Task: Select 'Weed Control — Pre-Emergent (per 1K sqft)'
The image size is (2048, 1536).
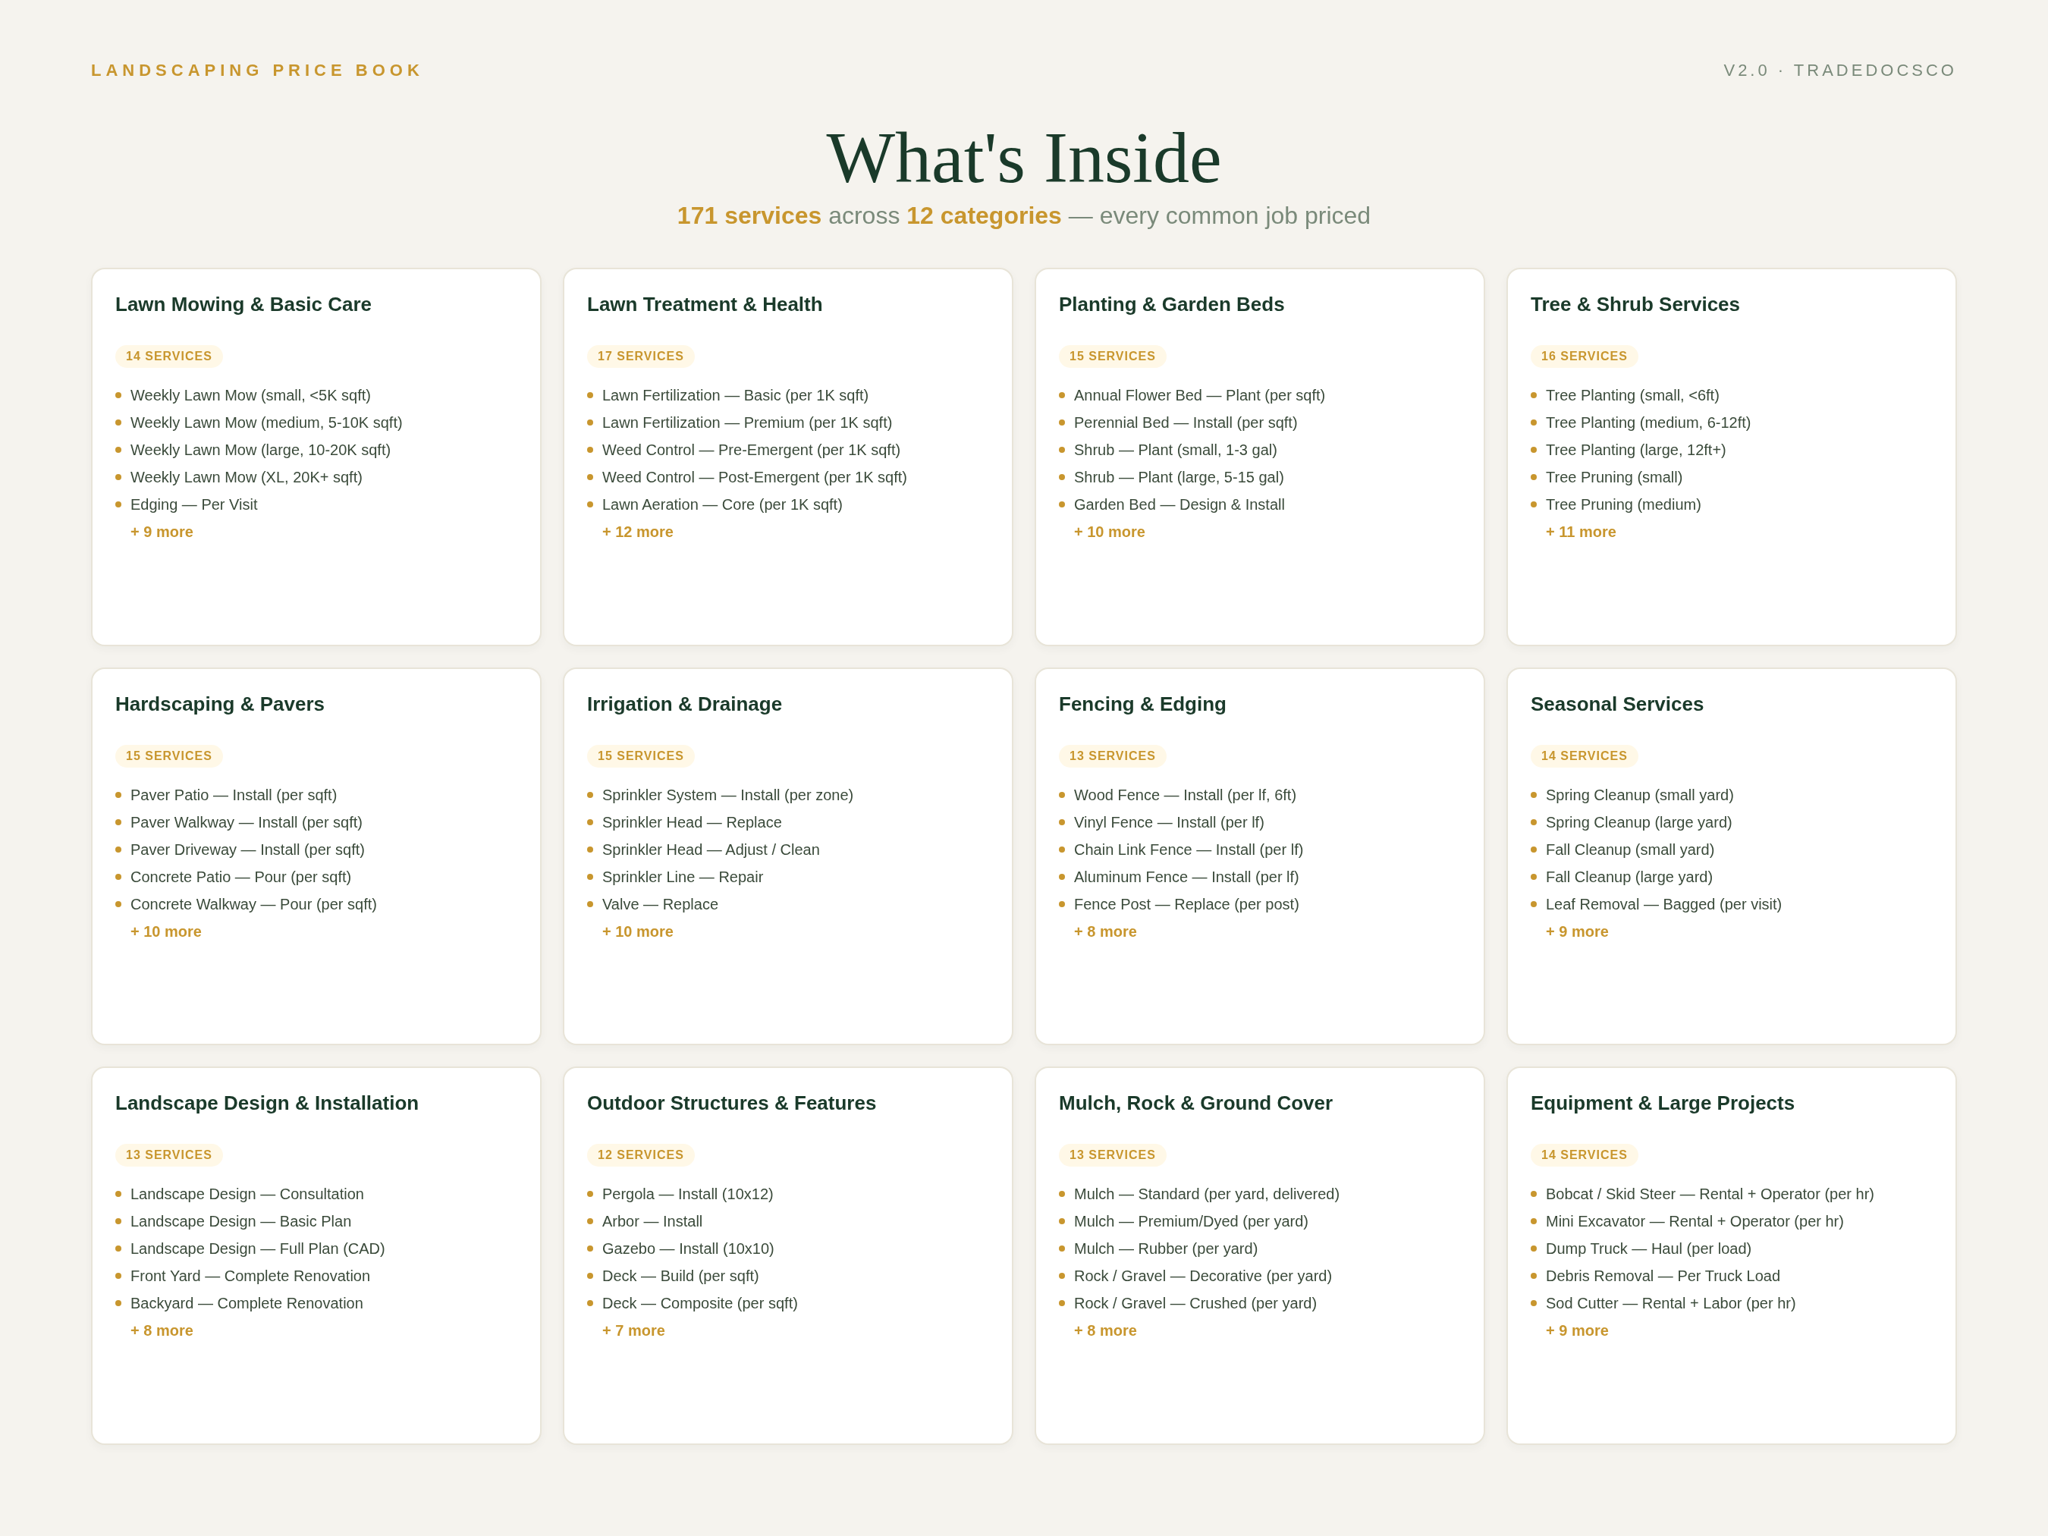Action: pyautogui.click(x=751, y=450)
